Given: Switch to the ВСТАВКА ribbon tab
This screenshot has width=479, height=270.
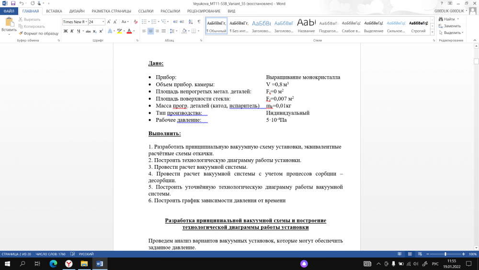Looking at the screenshot, I should pyautogui.click(x=54, y=11).
